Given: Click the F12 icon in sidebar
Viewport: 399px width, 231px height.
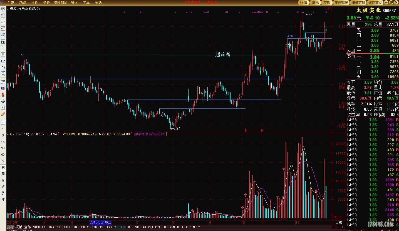Looking at the screenshot, I should [3, 61].
